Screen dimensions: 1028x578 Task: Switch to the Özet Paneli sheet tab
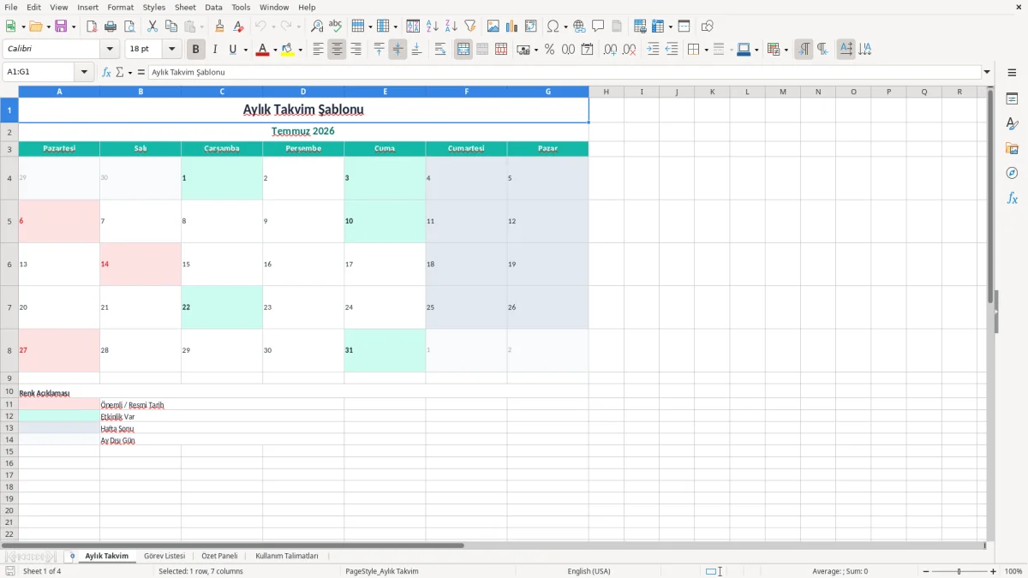click(219, 556)
